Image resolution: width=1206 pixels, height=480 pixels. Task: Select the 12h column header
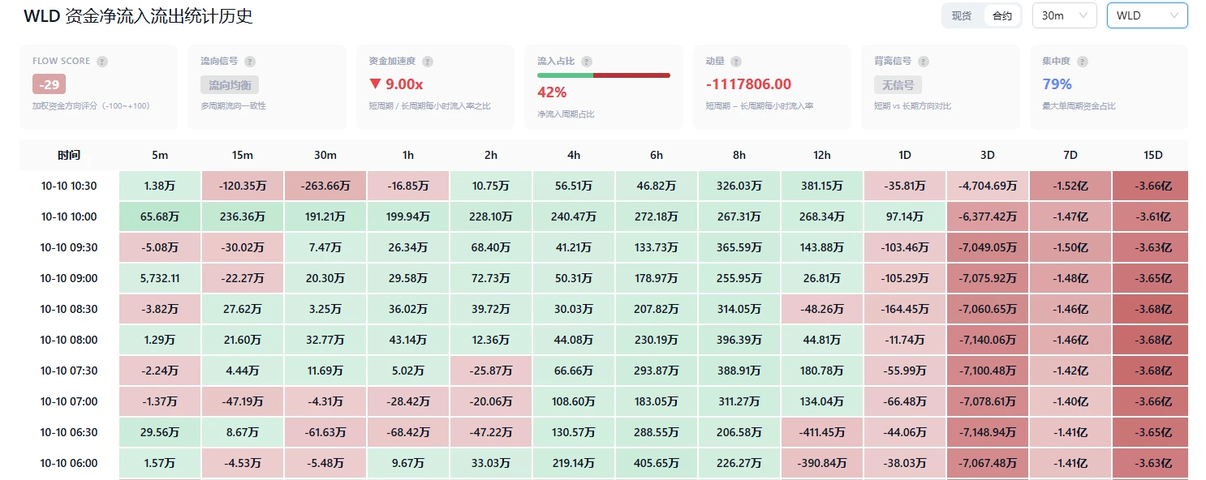click(822, 155)
